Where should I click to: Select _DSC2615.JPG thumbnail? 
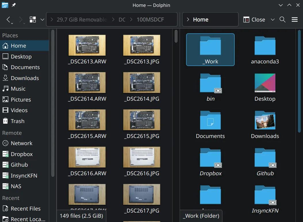coord(142,120)
